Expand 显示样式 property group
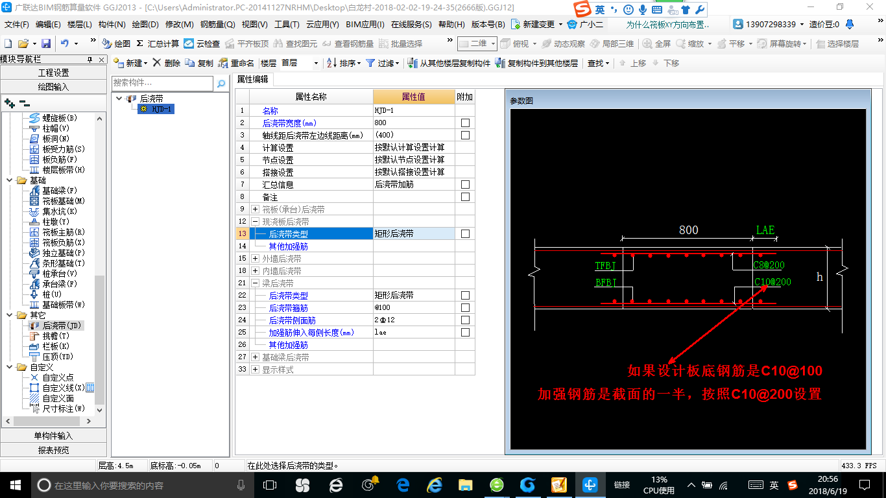 [x=256, y=370]
